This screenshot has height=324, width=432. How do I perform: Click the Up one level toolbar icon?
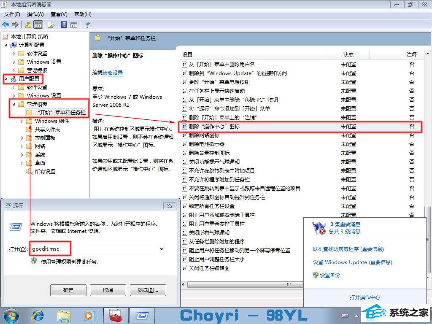28,24
